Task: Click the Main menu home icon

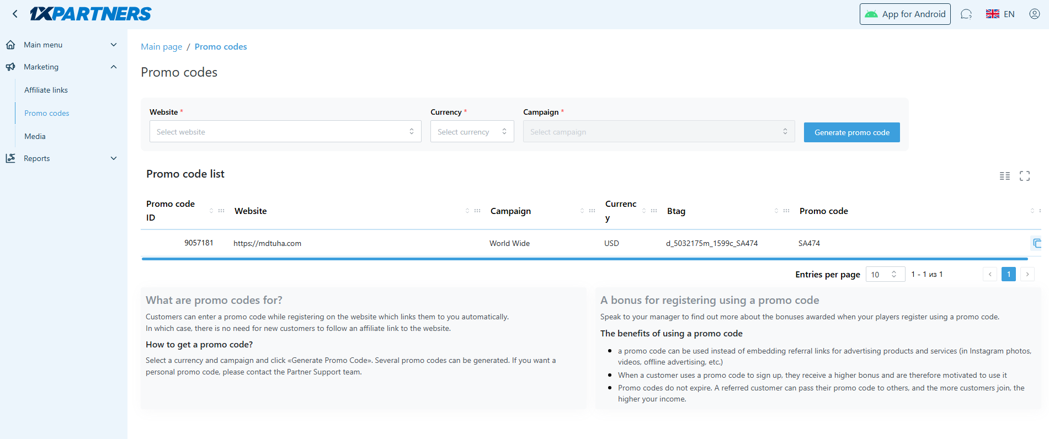Action: (10, 45)
